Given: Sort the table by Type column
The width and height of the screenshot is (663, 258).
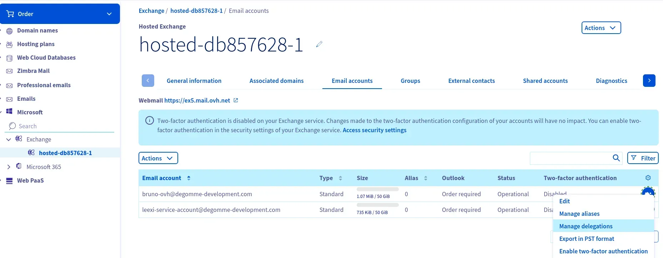Looking at the screenshot, I should 340,178.
